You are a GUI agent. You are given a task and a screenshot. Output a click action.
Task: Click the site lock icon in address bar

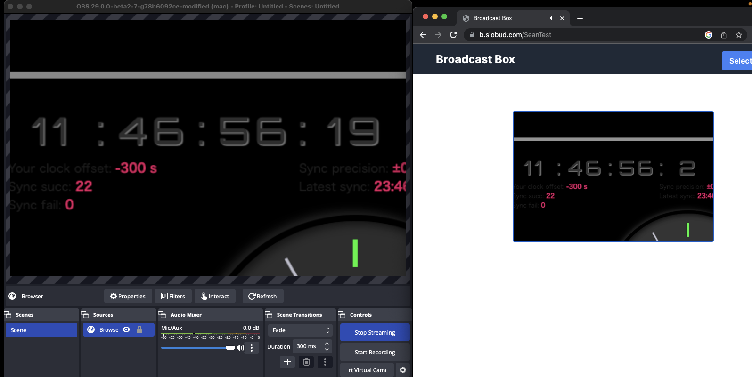pyautogui.click(x=472, y=35)
